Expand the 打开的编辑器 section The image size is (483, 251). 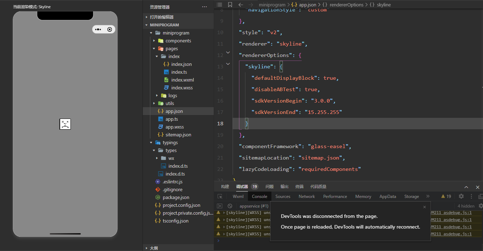[x=178, y=17]
